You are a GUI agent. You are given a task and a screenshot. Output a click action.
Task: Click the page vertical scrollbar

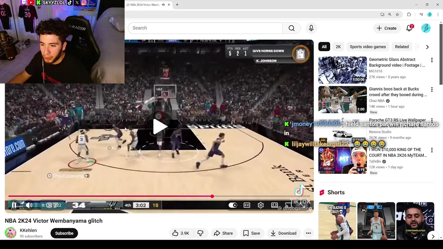click(441, 54)
